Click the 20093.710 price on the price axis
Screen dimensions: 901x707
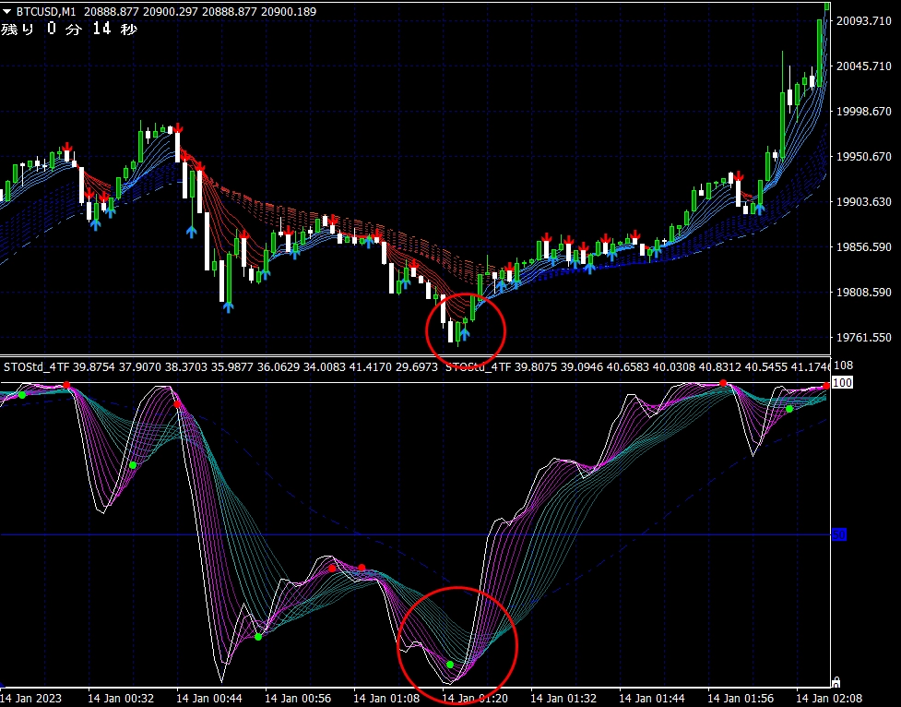[x=864, y=21]
